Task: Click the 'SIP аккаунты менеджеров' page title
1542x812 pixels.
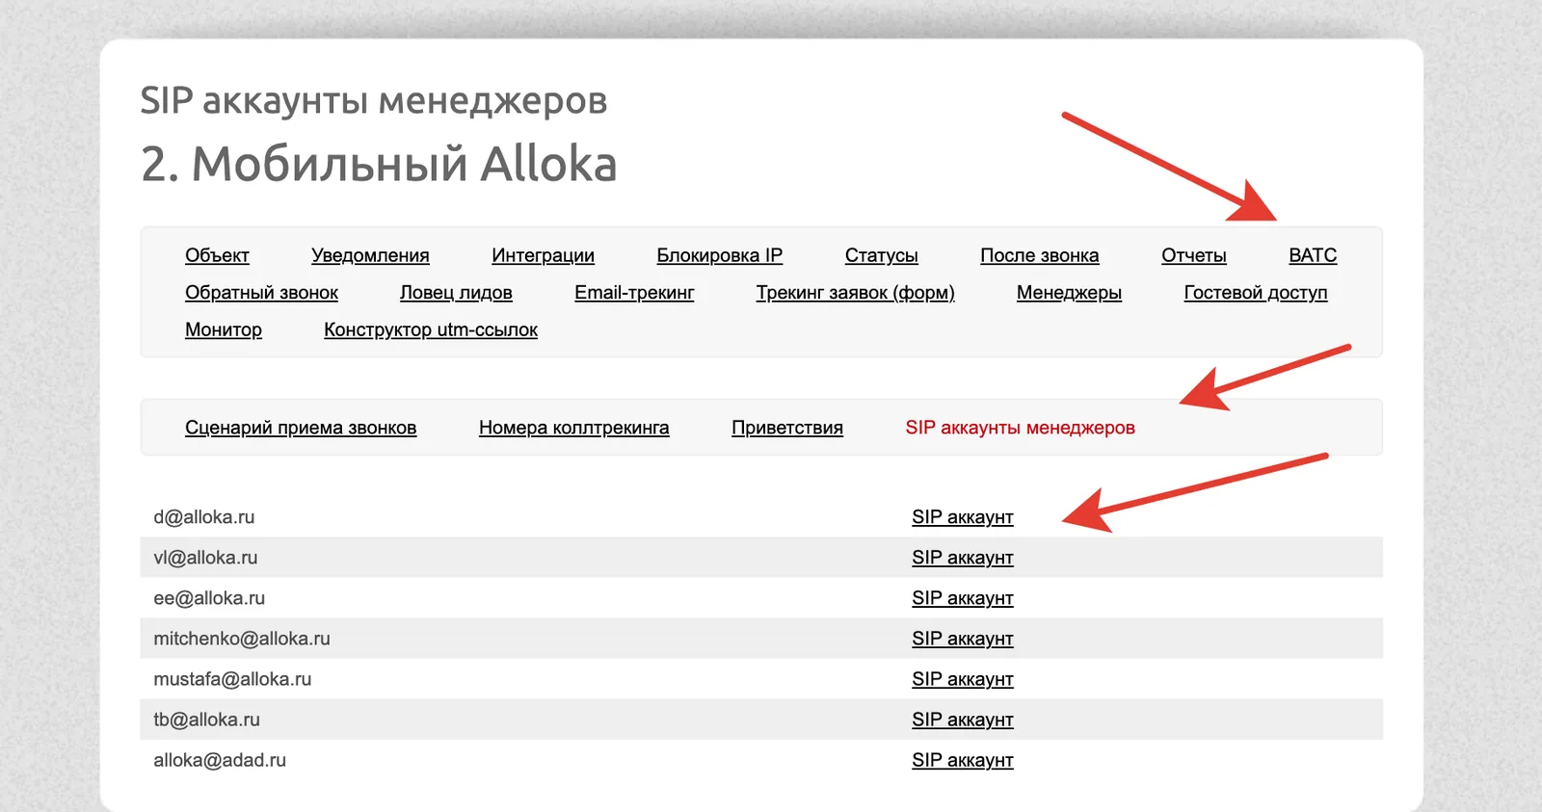Action: pyautogui.click(x=374, y=100)
